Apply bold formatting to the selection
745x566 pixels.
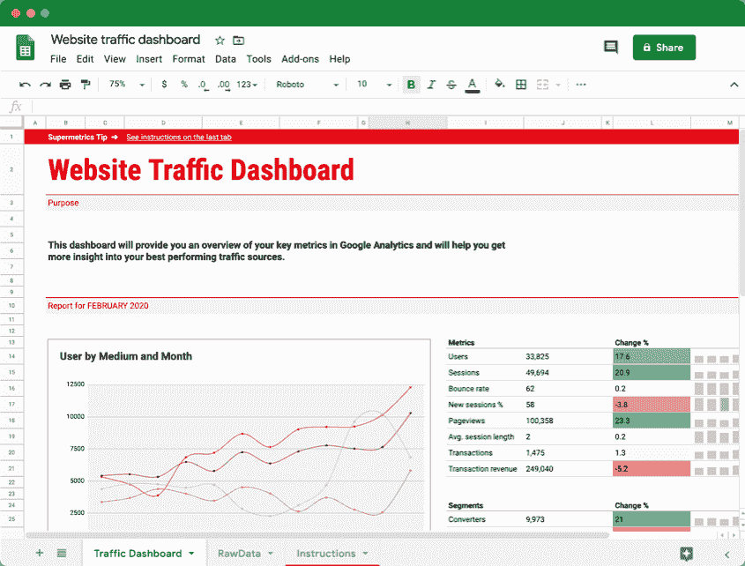[411, 84]
